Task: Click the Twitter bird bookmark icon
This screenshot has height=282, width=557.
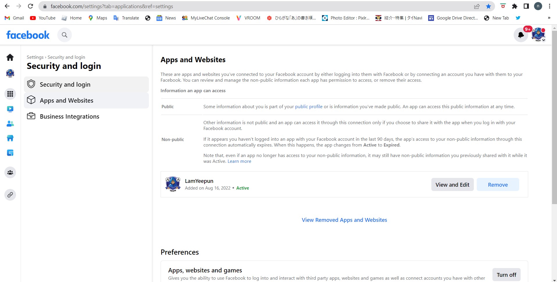Action: coord(518,18)
